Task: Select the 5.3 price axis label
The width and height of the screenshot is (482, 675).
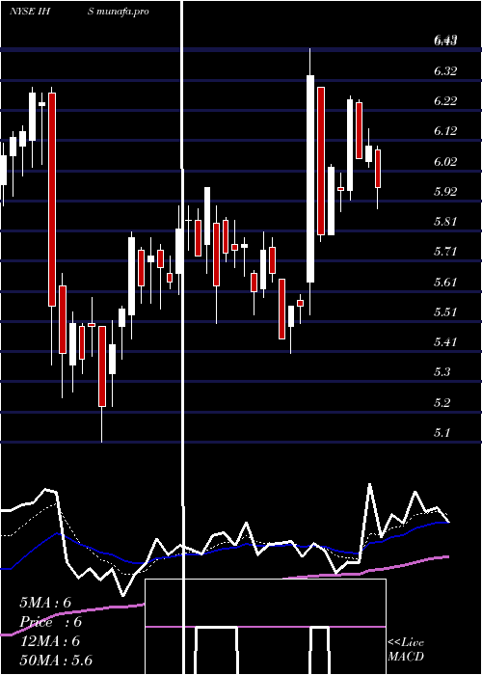Action: point(442,372)
